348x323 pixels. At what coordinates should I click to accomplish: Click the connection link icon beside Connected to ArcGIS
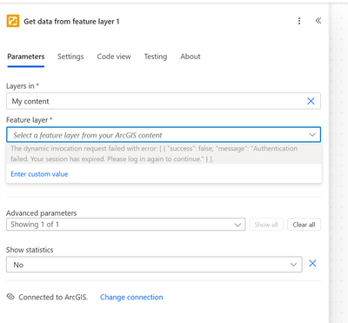(10, 297)
